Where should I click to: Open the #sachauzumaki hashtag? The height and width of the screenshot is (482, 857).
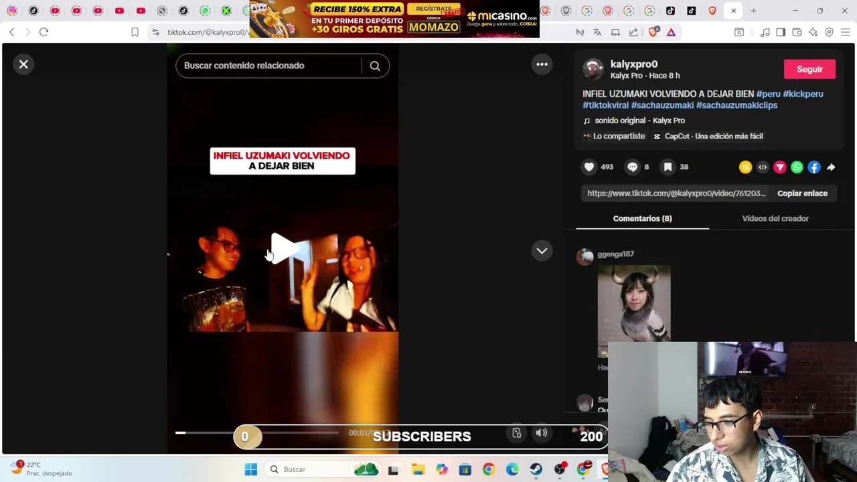pyautogui.click(x=662, y=105)
